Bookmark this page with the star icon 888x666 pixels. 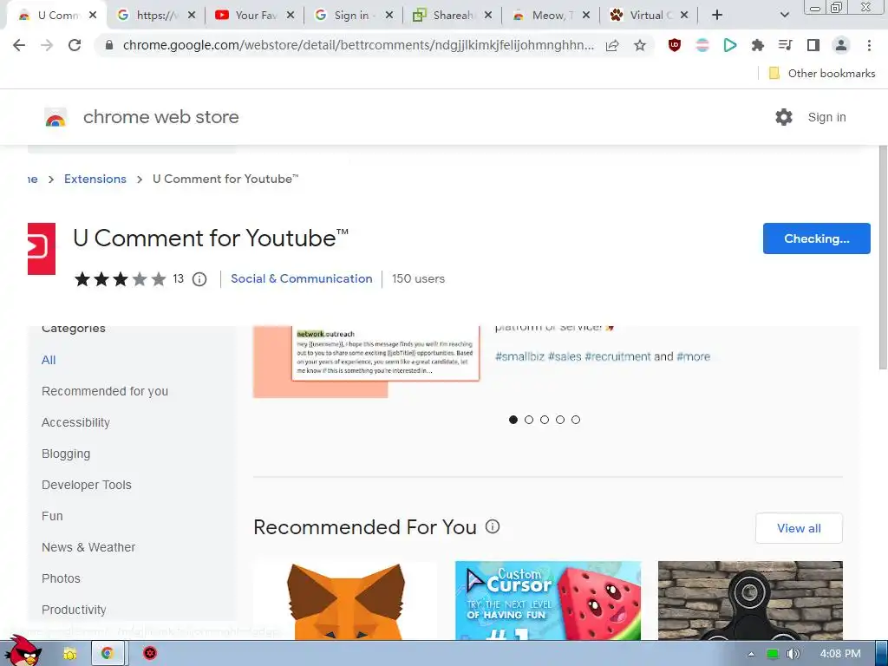(x=640, y=45)
